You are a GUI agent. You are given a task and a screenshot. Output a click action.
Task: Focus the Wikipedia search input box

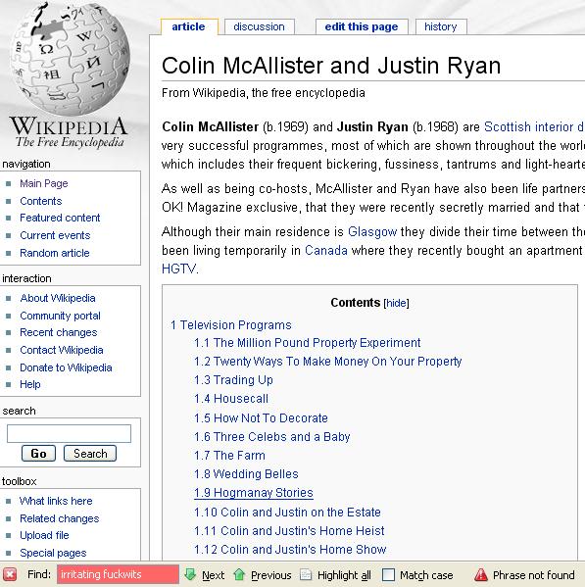point(69,433)
